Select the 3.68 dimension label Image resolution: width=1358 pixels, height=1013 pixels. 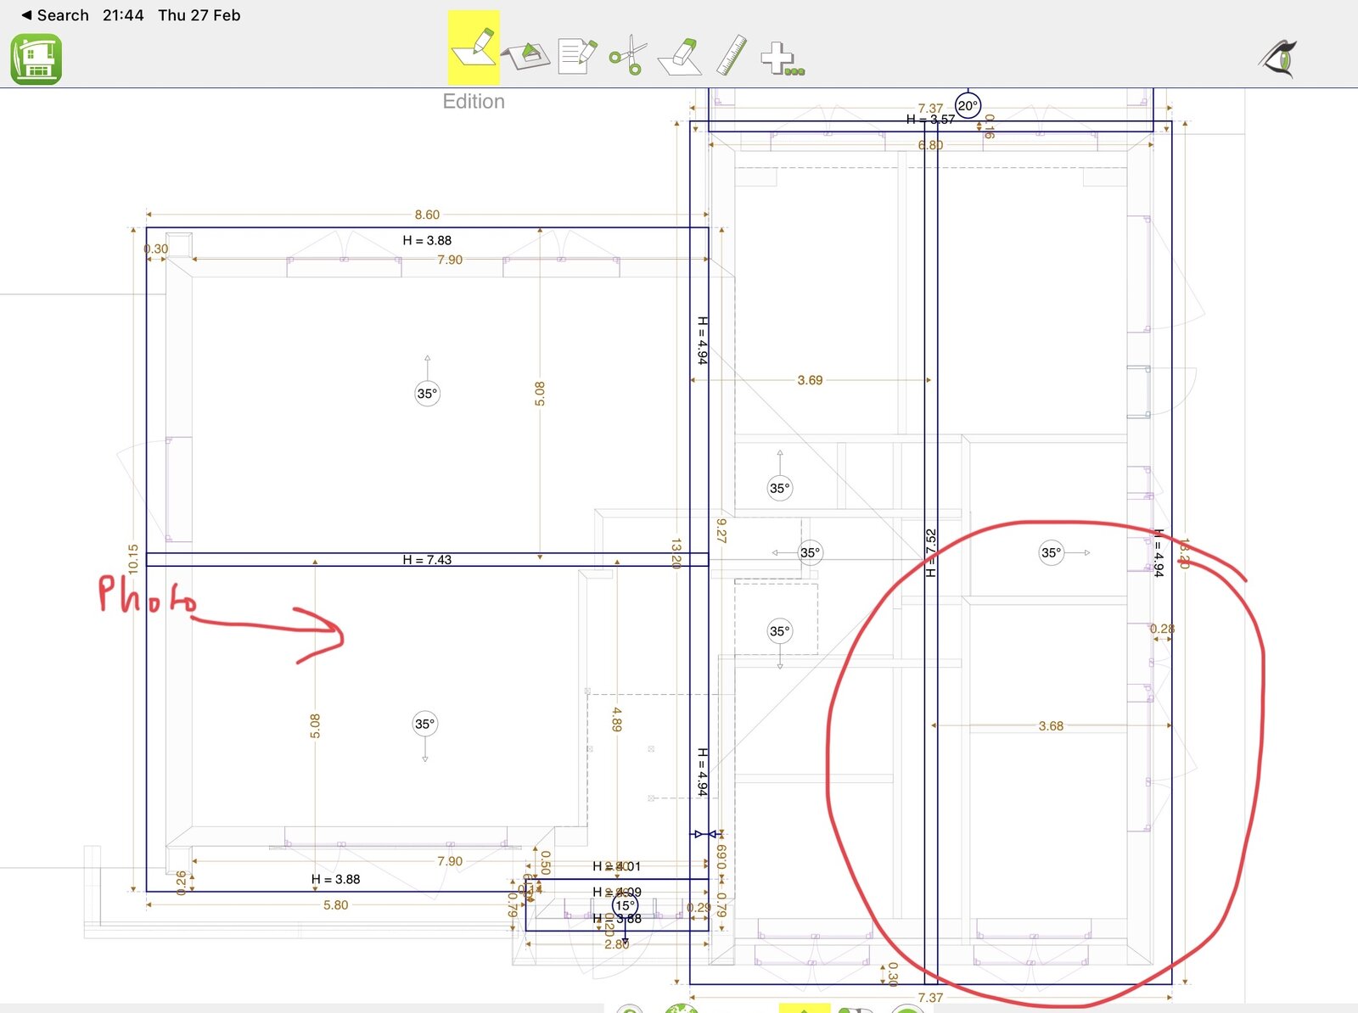[1051, 726]
